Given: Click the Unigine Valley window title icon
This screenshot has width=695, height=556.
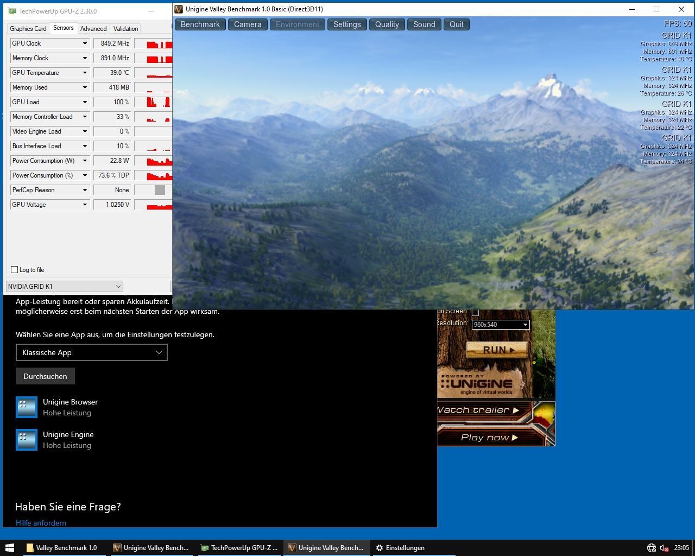Looking at the screenshot, I should click(178, 9).
